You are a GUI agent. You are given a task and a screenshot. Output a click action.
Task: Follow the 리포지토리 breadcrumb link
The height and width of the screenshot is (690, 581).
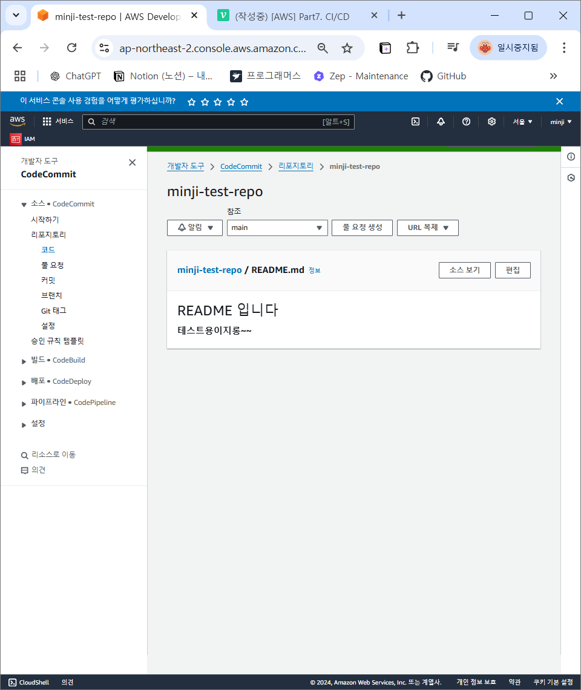pyautogui.click(x=296, y=166)
